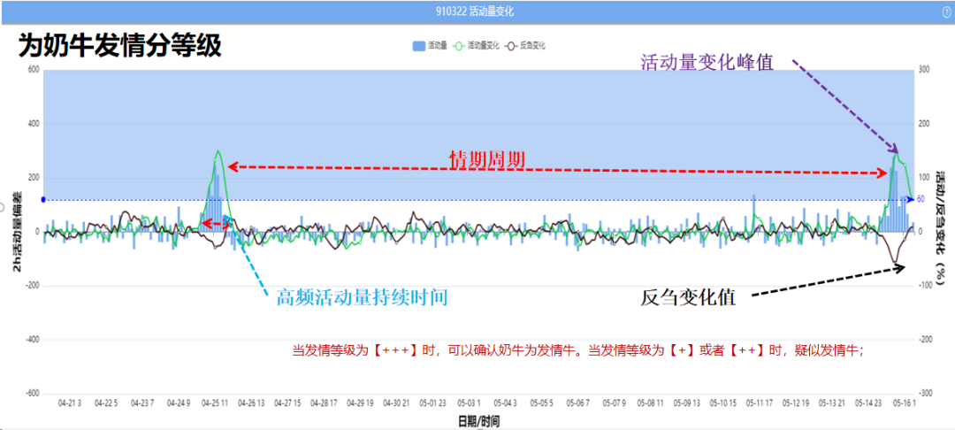
Task: Click x-axis label 04-30 21
Action: [396, 403]
